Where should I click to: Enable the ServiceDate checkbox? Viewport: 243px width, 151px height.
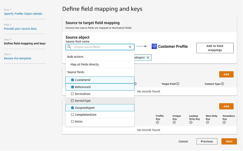click(x=72, y=94)
